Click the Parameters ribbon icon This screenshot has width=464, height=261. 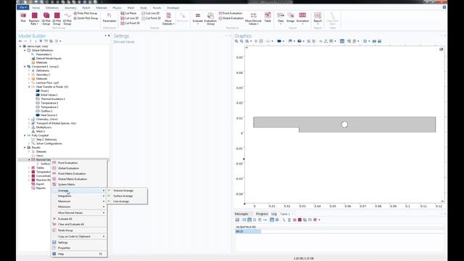[x=109, y=17]
